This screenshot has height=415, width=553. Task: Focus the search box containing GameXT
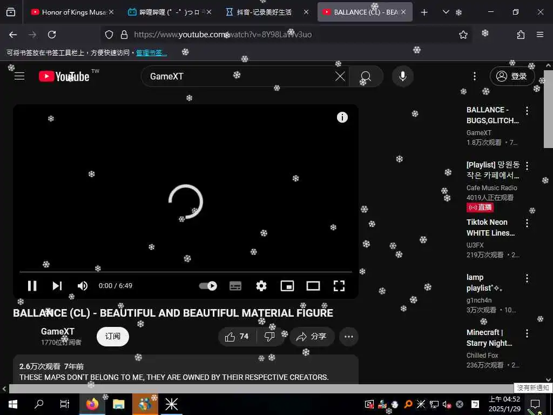tap(240, 76)
